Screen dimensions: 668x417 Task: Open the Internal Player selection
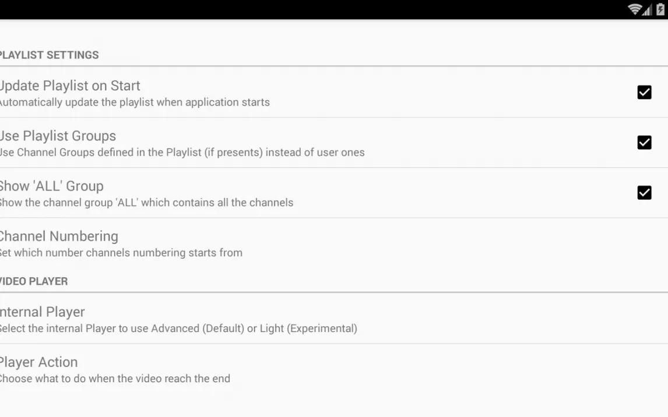[334, 319]
